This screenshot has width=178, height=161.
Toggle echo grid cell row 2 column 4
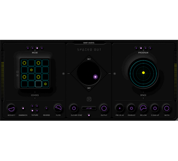45,70
